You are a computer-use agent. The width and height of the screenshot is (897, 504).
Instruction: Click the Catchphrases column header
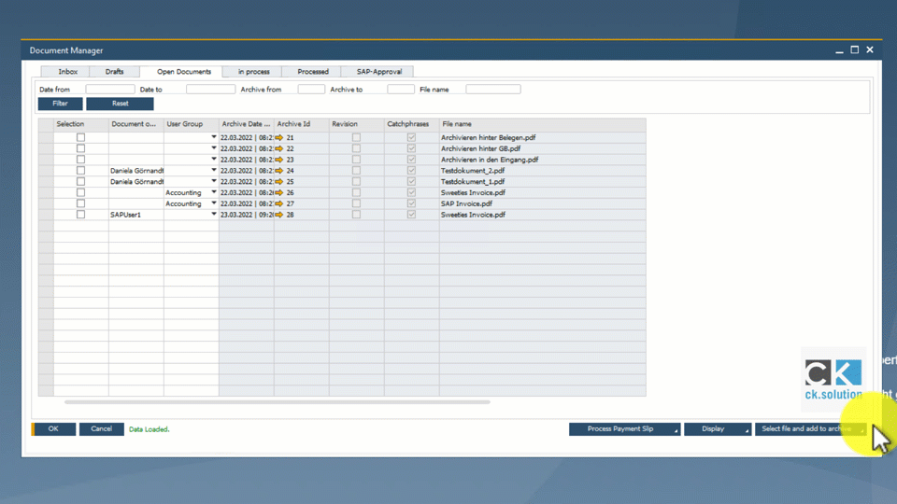(412, 124)
